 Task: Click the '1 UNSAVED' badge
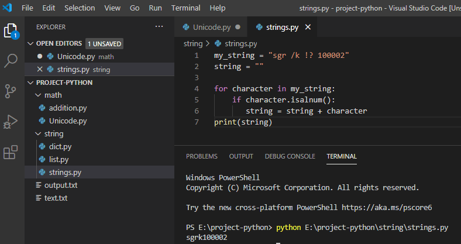(104, 44)
